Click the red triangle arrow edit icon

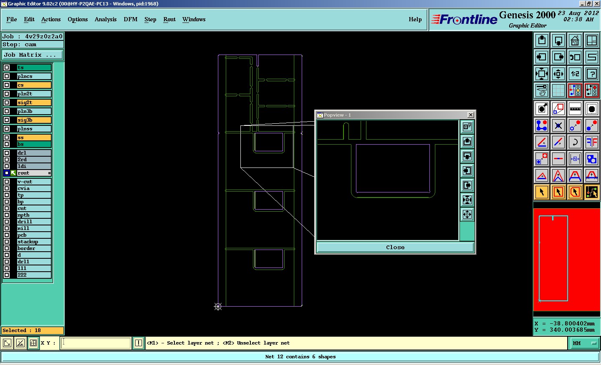click(x=542, y=175)
